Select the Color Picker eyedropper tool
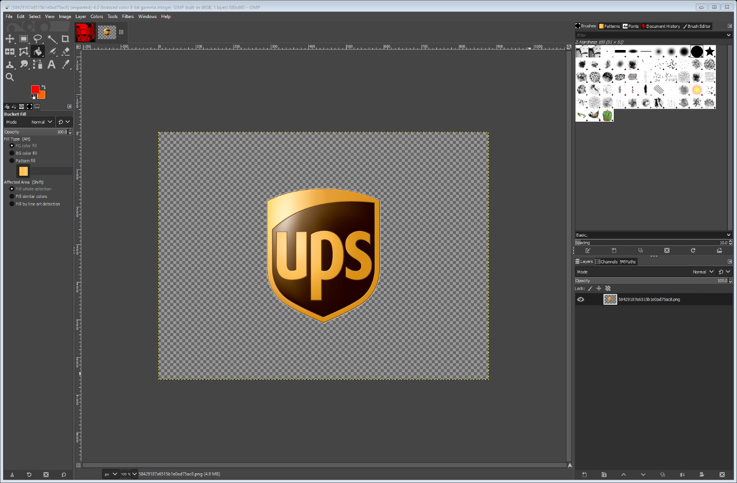The width and height of the screenshot is (737, 483). tap(65, 64)
